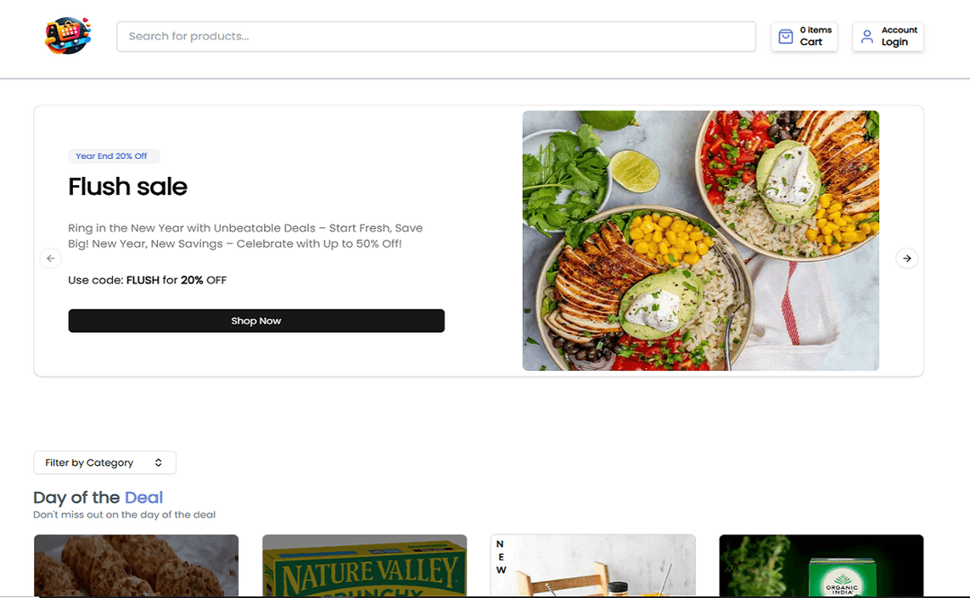
Task: Open the chicken burrito bowl banner image
Action: (701, 241)
